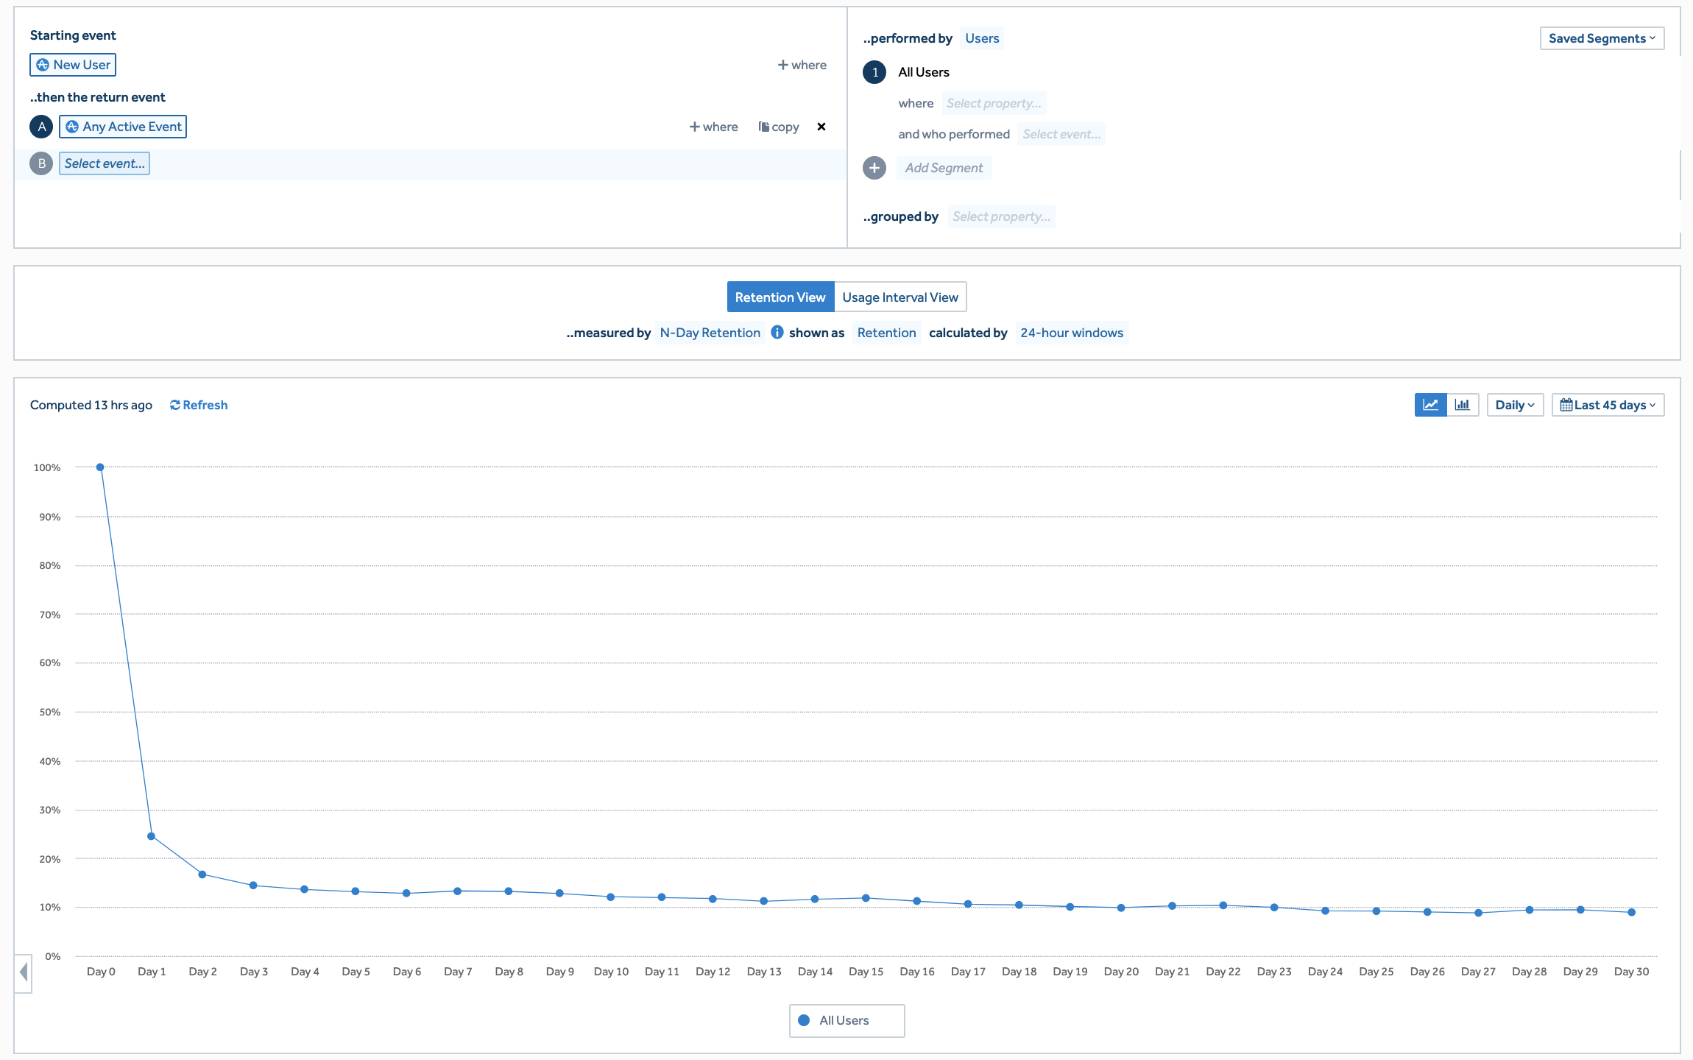Click the plus icon to add segment
Image resolution: width=1693 pixels, height=1060 pixels.
pyautogui.click(x=874, y=168)
